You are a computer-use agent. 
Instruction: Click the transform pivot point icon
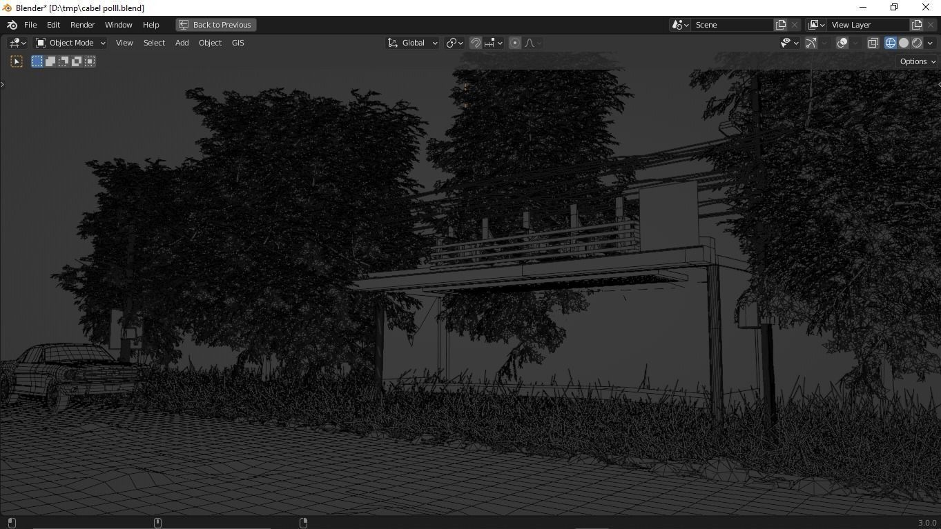tap(452, 42)
